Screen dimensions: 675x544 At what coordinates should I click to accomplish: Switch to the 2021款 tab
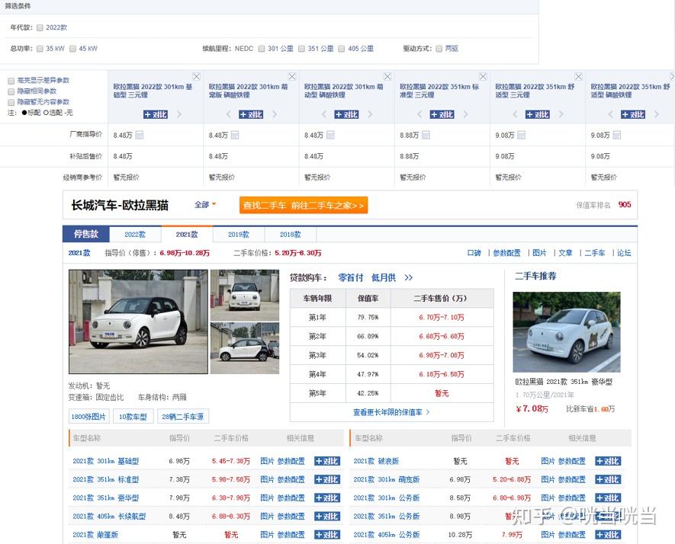click(187, 235)
